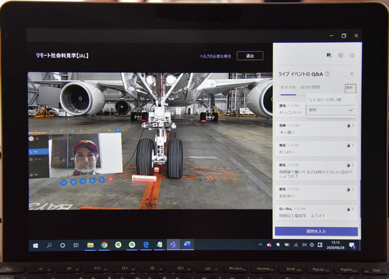
Task: Click the 退出 leave button
Action: [x=250, y=56]
